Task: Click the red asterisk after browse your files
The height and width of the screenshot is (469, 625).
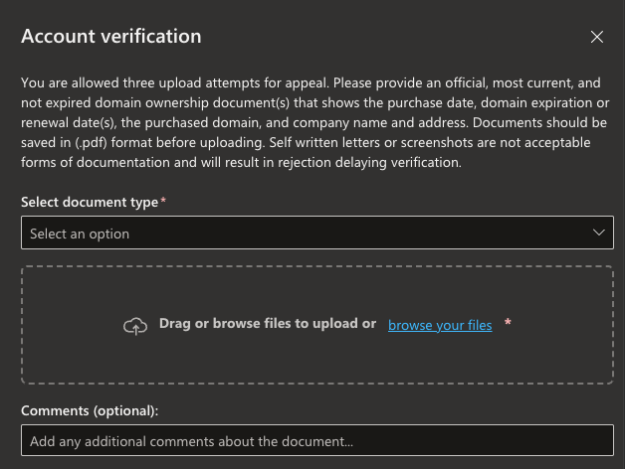Action: click(x=509, y=324)
